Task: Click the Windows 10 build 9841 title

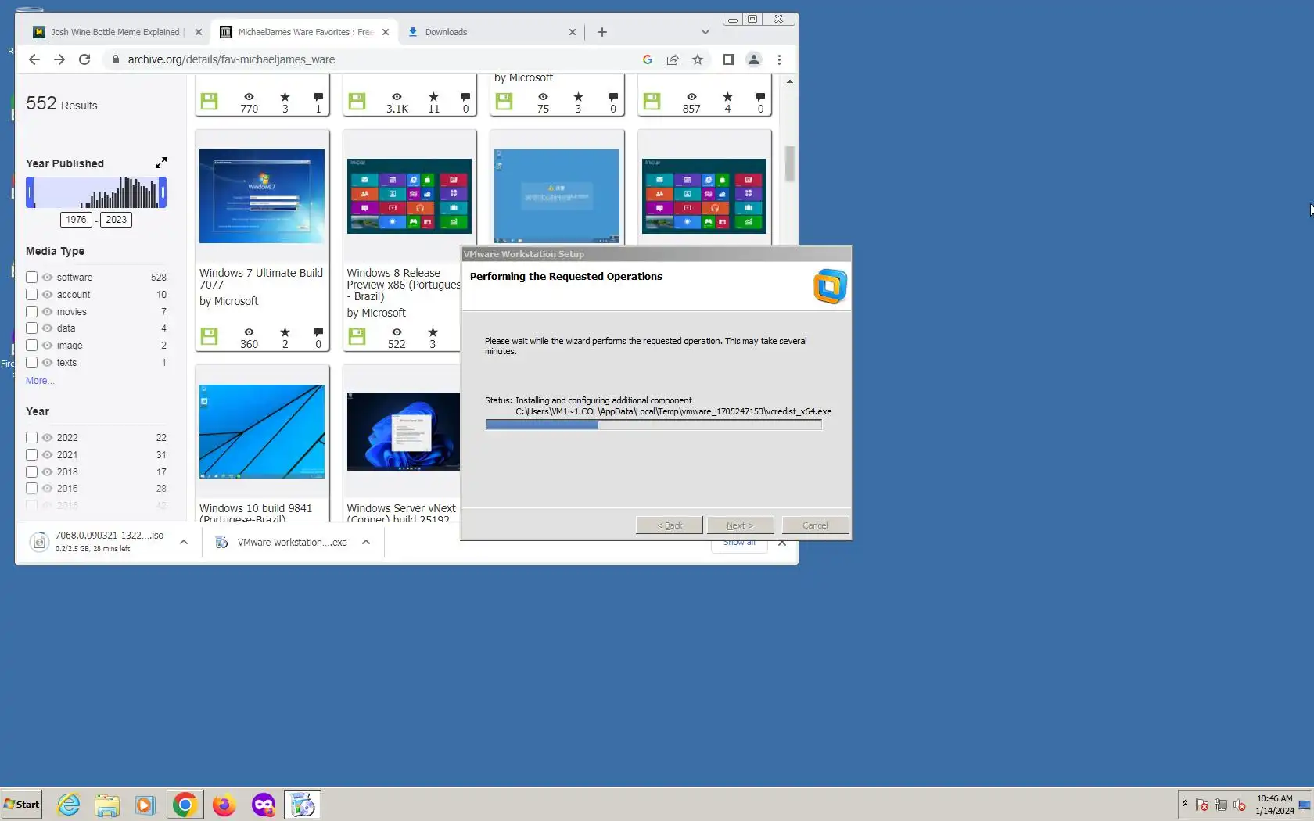Action: click(x=256, y=514)
